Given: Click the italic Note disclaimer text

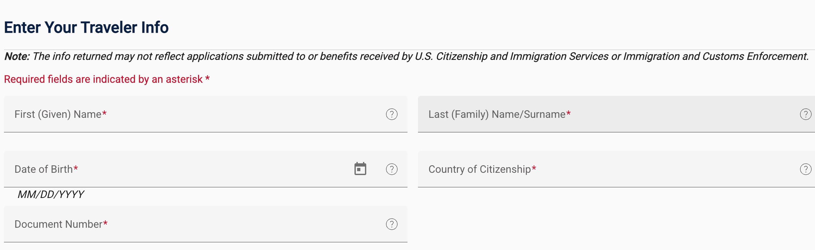Looking at the screenshot, I should [419, 56].
